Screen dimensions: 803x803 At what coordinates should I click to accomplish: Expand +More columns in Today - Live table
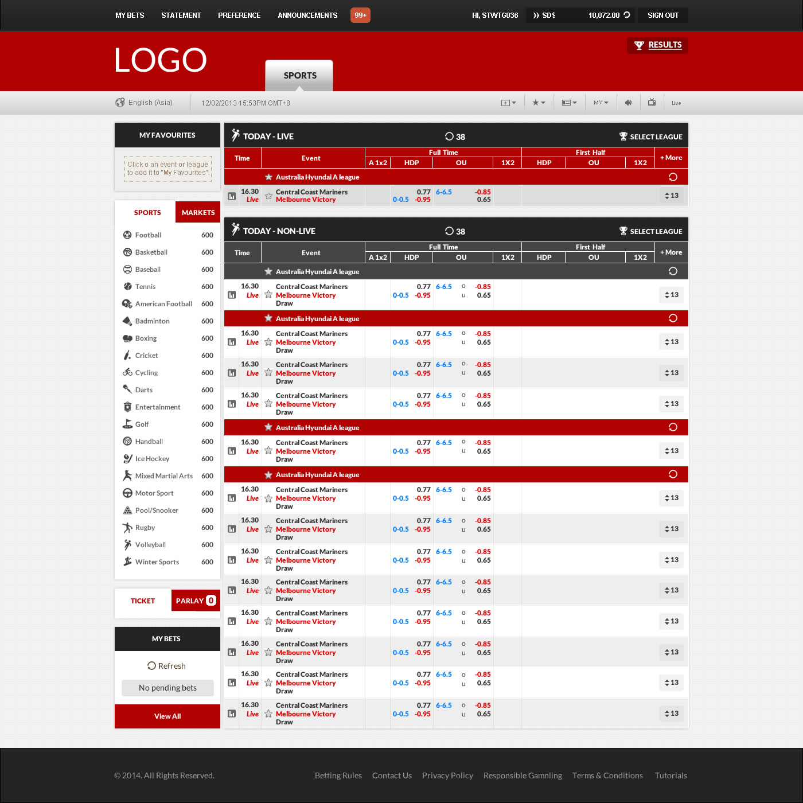pos(671,158)
